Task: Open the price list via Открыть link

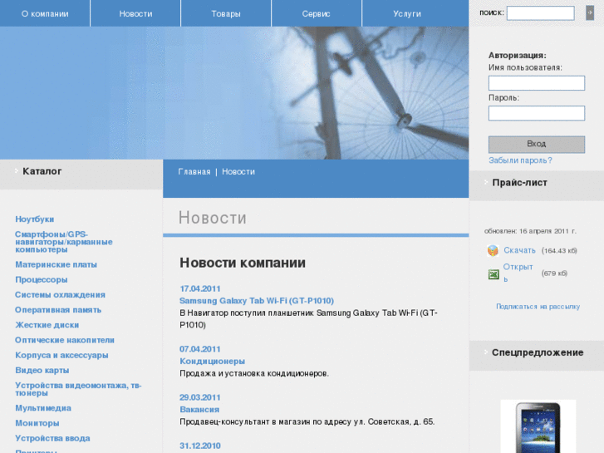Action: 518,273
